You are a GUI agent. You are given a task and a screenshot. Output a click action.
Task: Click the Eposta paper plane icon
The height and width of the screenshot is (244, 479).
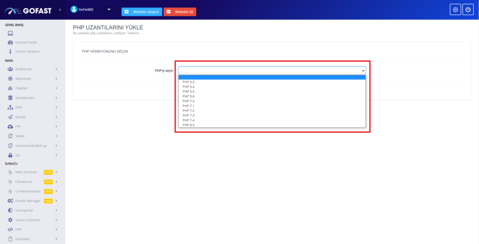(10, 117)
